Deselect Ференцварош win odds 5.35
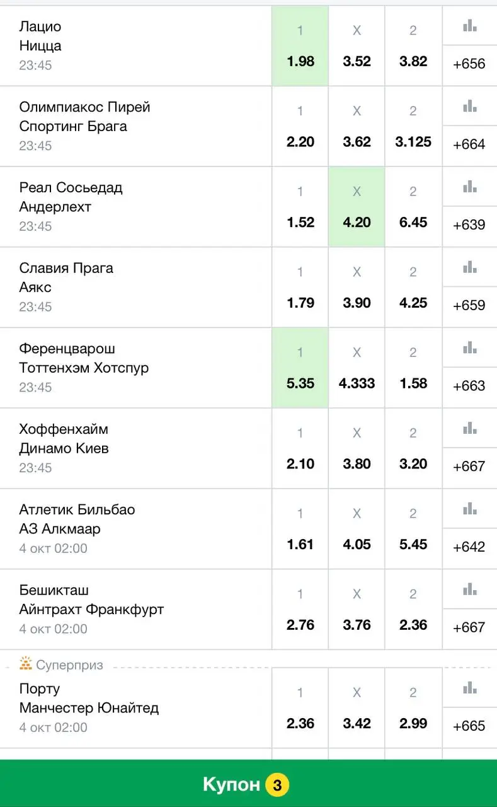The width and height of the screenshot is (497, 807). click(x=300, y=368)
